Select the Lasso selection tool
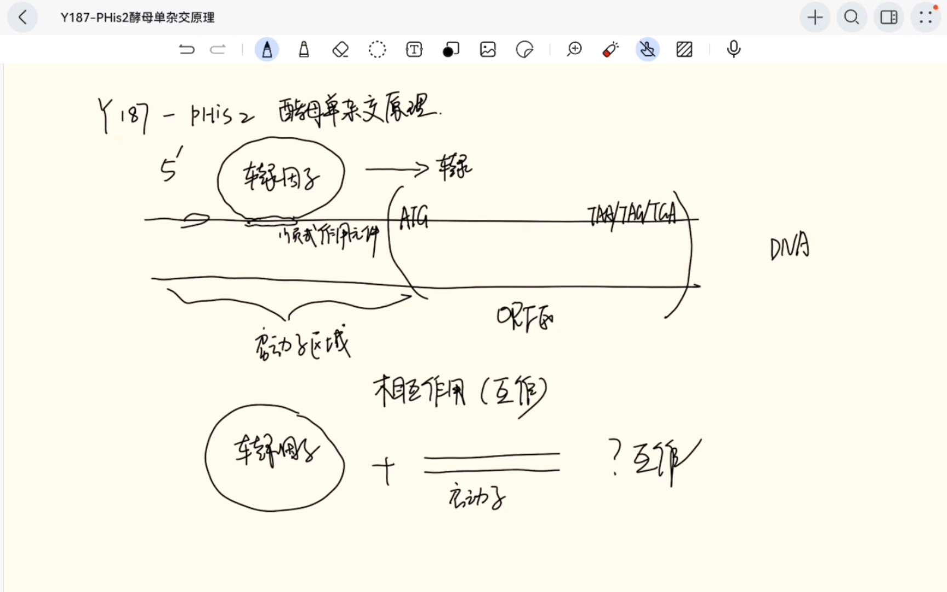Screen dimensions: 947x592 coord(377,49)
